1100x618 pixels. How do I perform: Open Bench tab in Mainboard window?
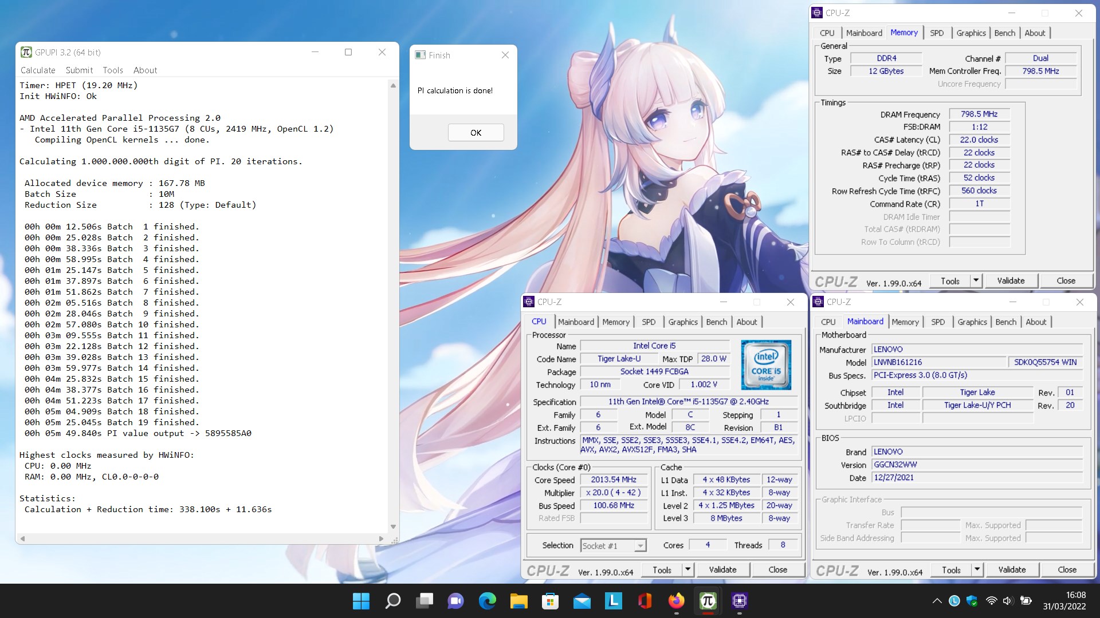click(1005, 322)
